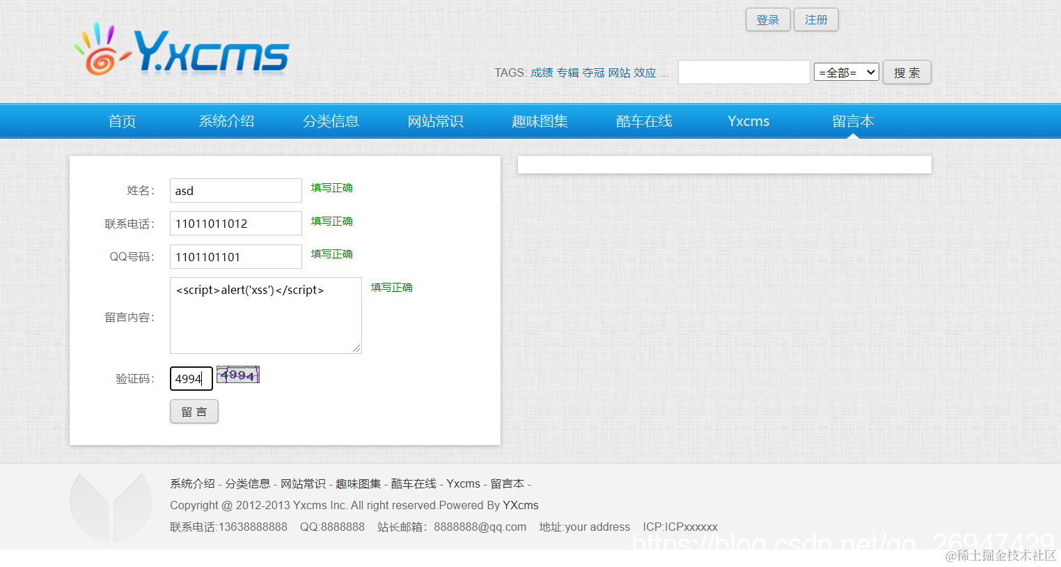The height and width of the screenshot is (567, 1061).
Task: Click the 登录 login button
Action: click(x=768, y=20)
